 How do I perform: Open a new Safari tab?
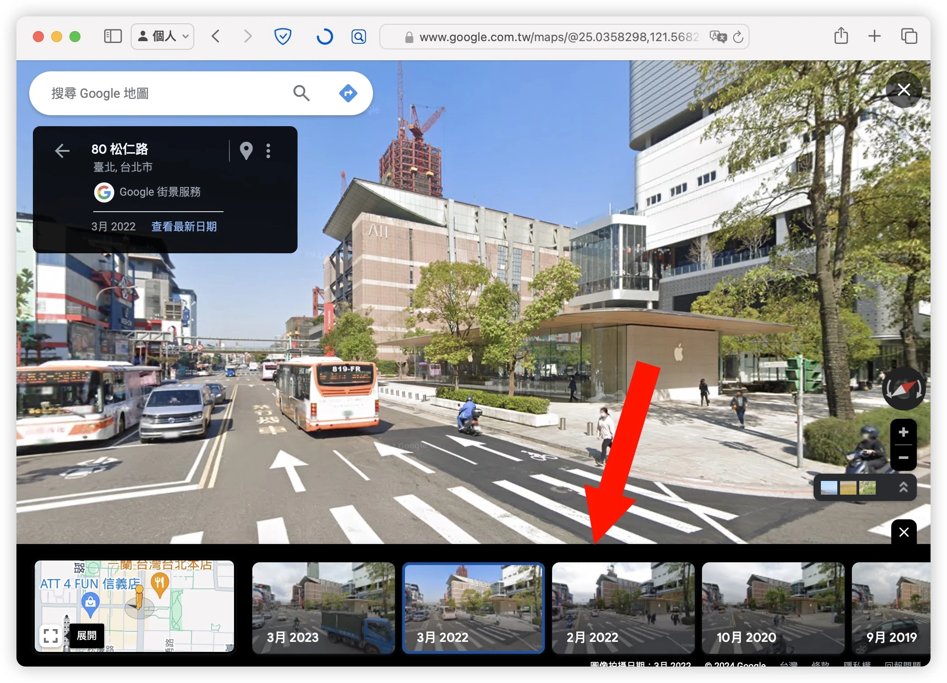point(874,36)
